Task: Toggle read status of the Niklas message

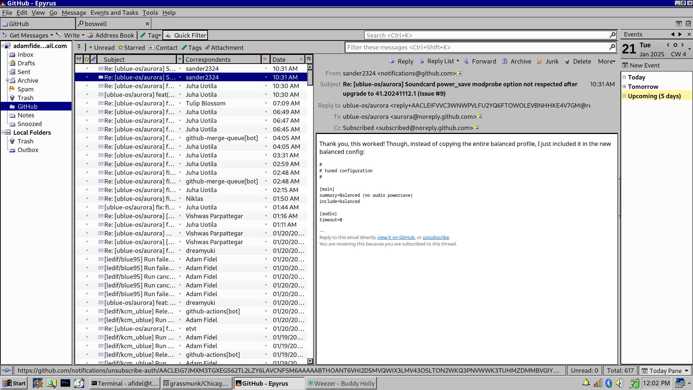Action: point(179,199)
